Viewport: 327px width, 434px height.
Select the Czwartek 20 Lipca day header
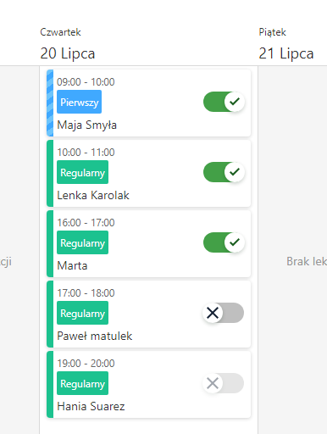[x=68, y=44]
